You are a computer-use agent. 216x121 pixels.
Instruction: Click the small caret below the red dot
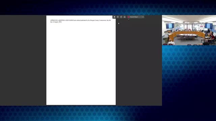point(129,19)
